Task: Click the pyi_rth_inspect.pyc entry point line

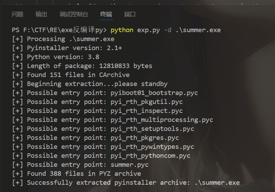Action: [x=97, y=111]
